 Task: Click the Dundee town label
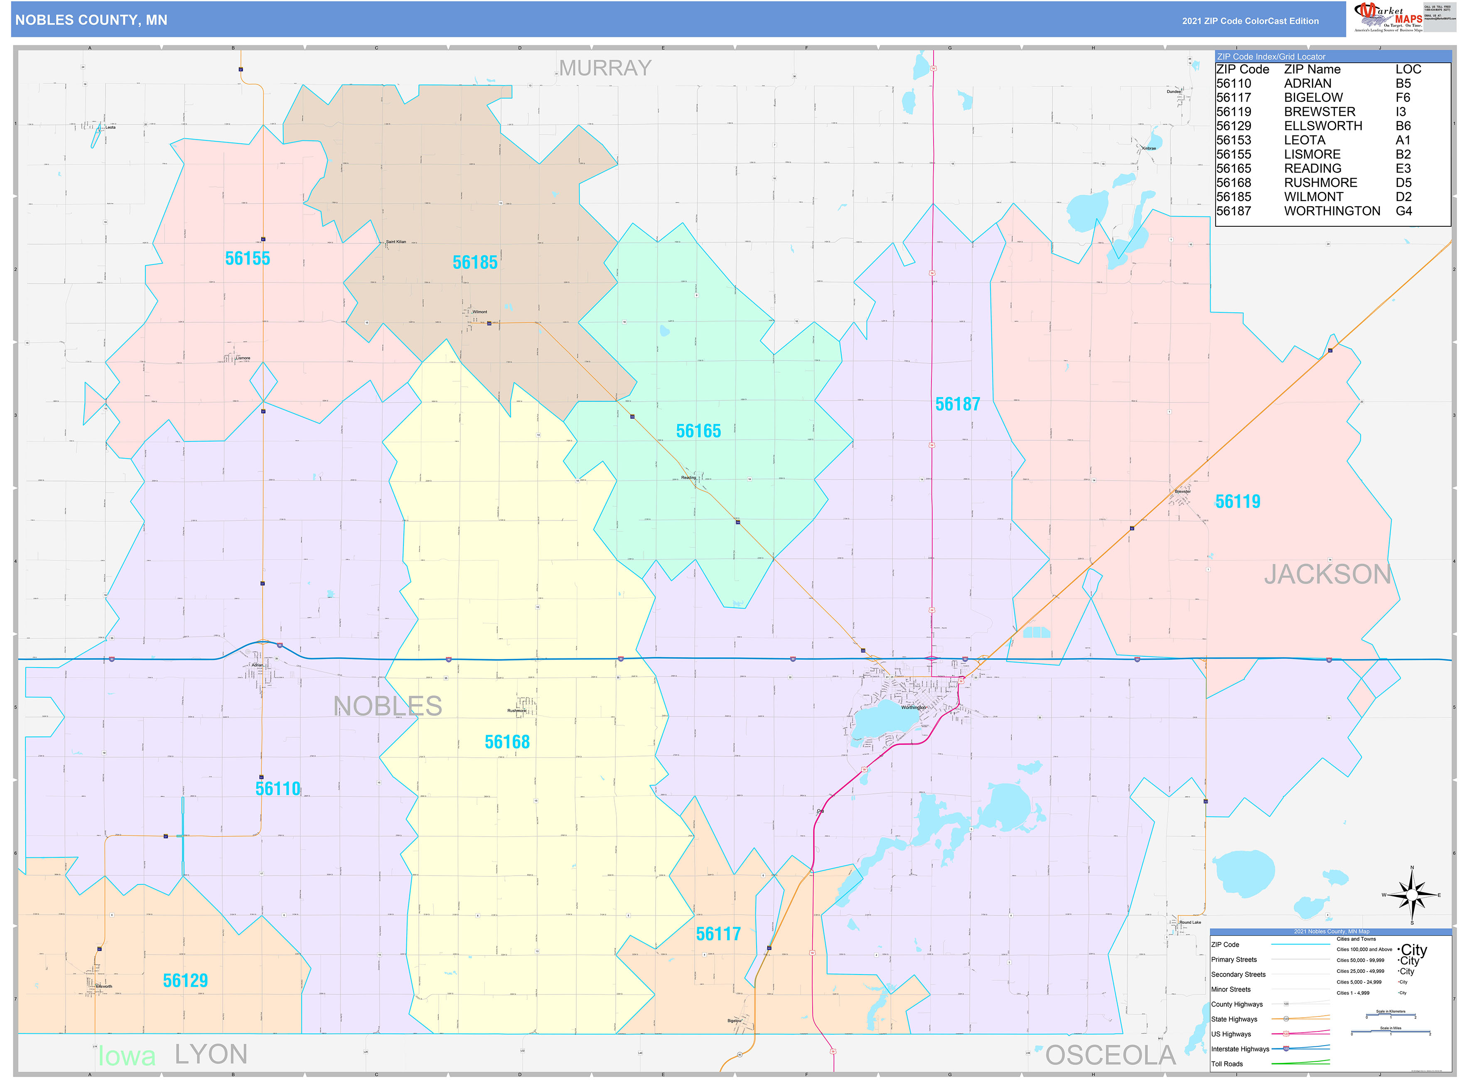[1173, 91]
